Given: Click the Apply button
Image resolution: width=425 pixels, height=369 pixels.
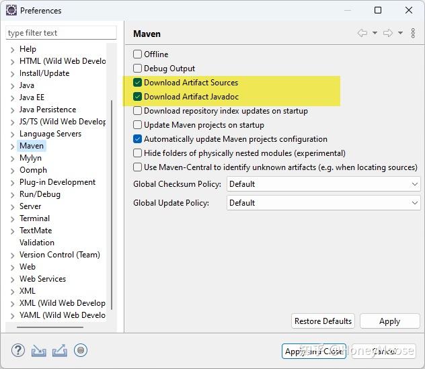Looking at the screenshot, I should tap(389, 321).
